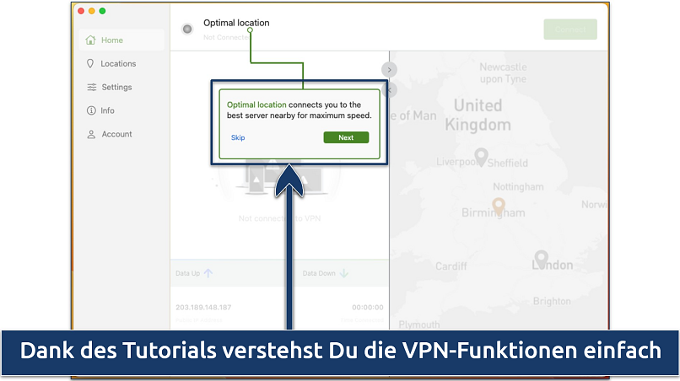The height and width of the screenshot is (381, 680).
Task: Select the Sheffield map pin
Action: point(481,157)
